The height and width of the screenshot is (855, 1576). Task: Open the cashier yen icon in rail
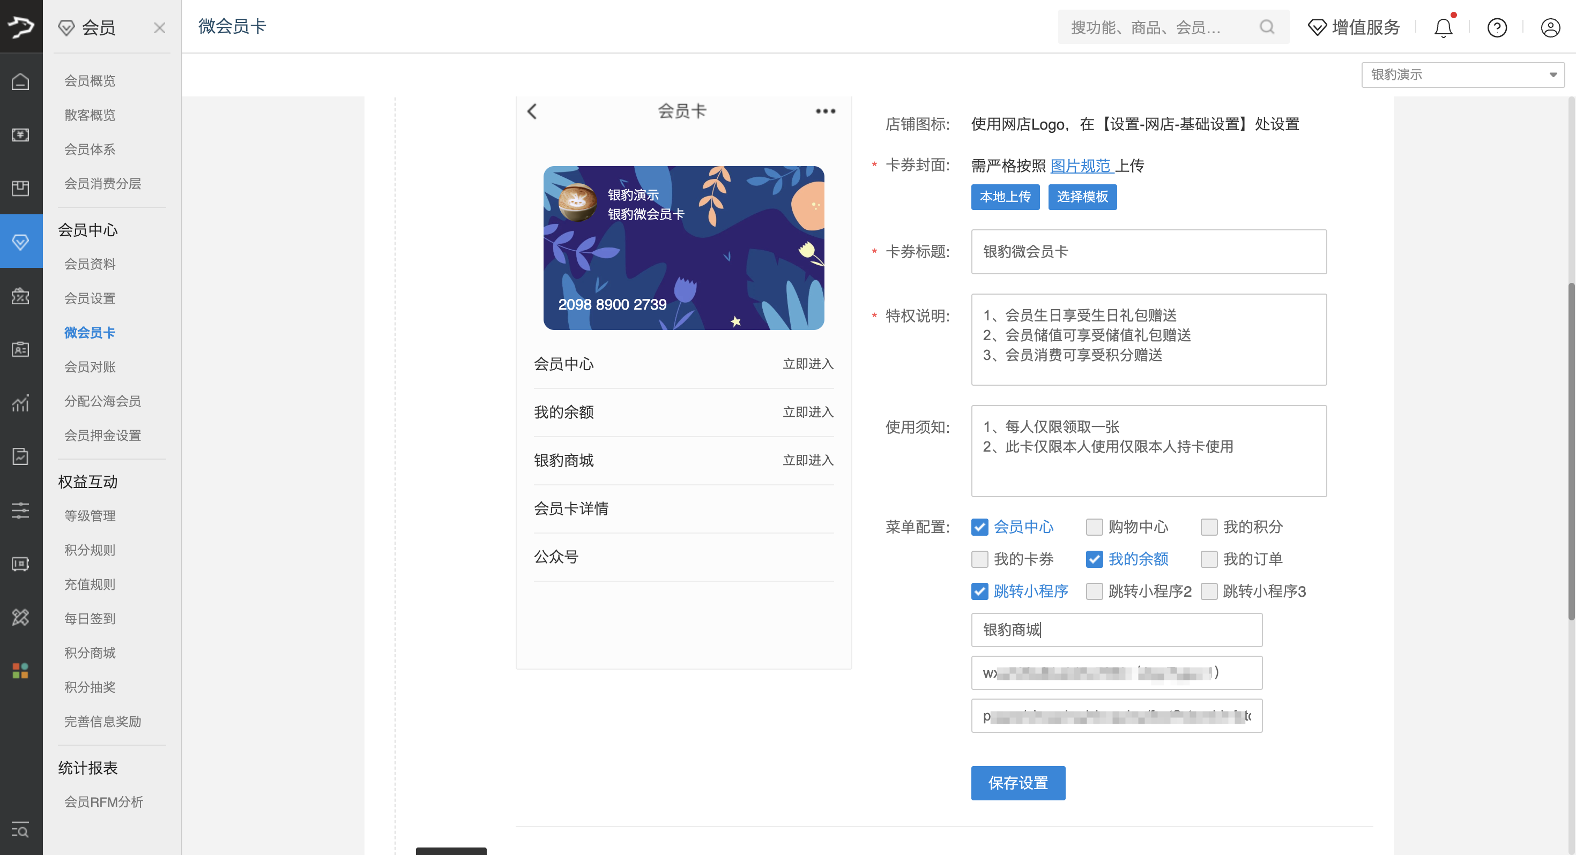pyautogui.click(x=21, y=134)
